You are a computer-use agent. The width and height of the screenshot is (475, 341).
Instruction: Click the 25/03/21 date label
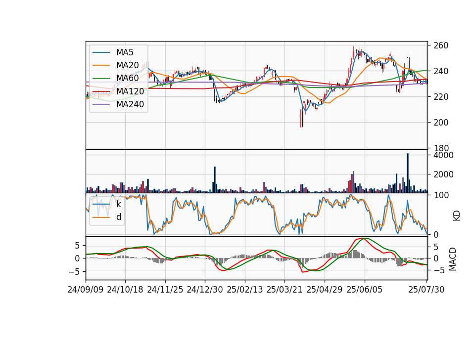(285, 290)
